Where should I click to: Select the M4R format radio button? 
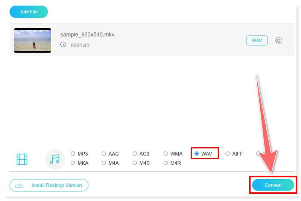166,163
